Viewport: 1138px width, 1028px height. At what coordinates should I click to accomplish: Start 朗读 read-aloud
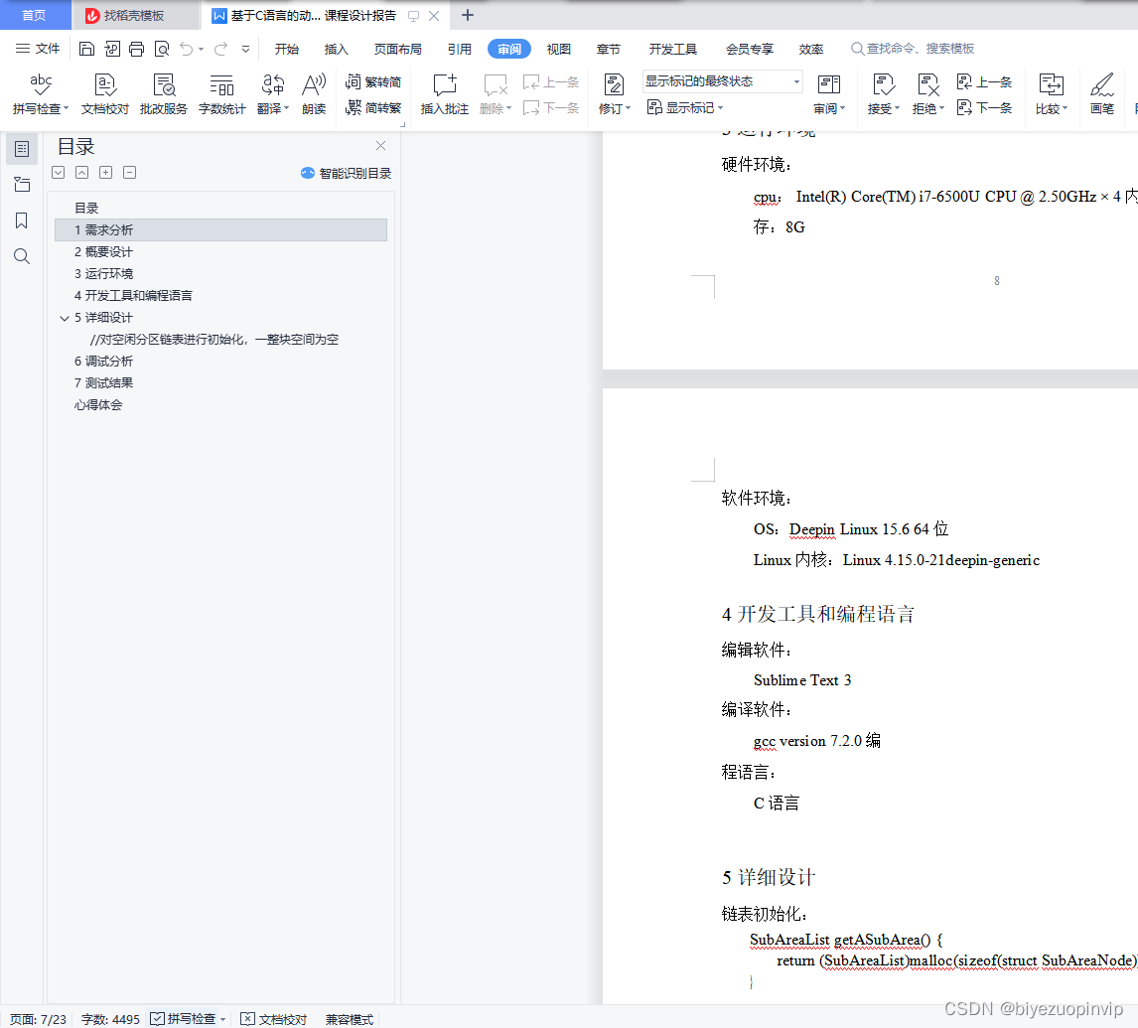pyautogui.click(x=314, y=93)
